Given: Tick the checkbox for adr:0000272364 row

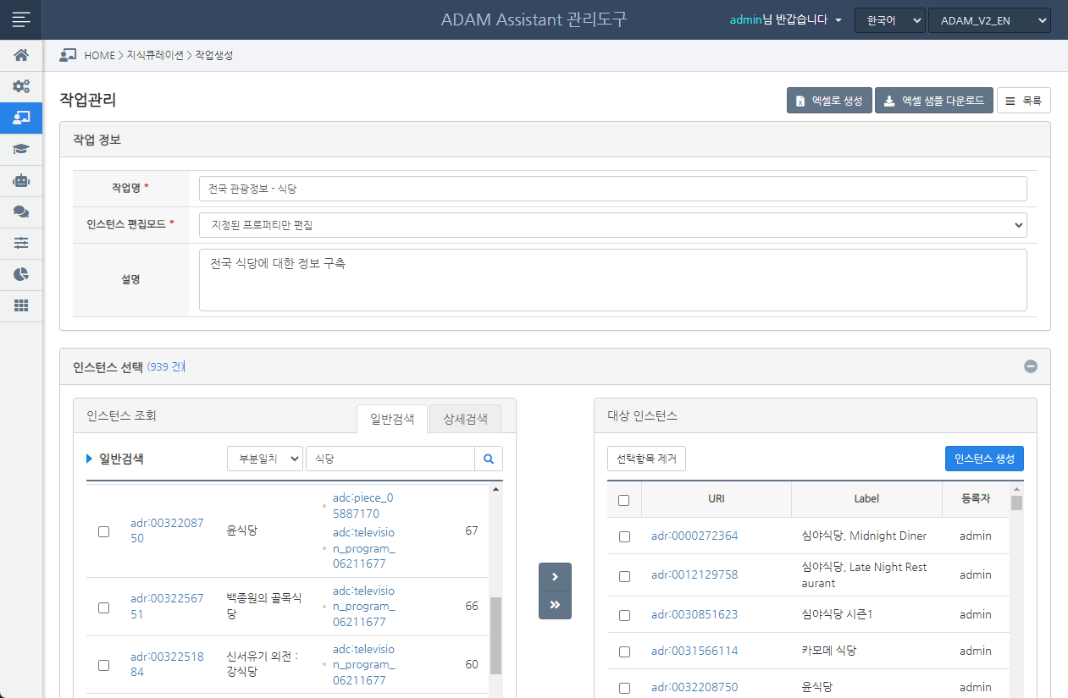Looking at the screenshot, I should [x=624, y=536].
